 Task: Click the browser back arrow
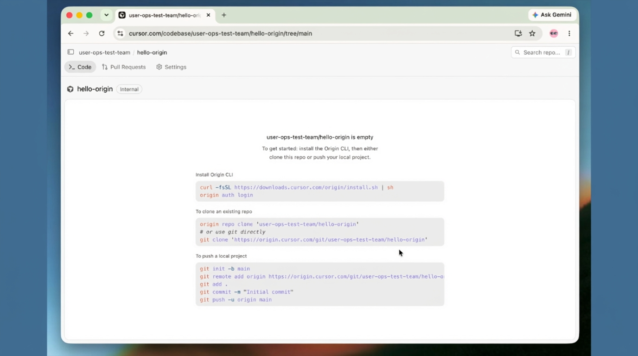(x=70, y=33)
